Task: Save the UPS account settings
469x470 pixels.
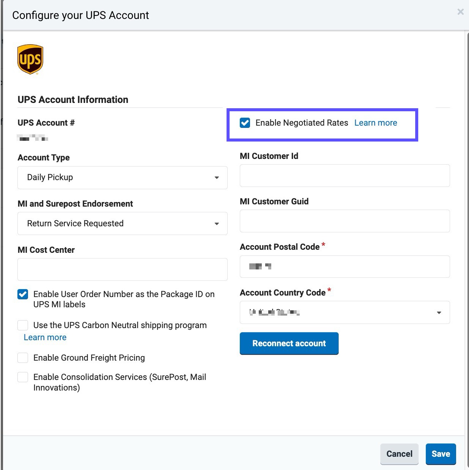Action: click(441, 454)
